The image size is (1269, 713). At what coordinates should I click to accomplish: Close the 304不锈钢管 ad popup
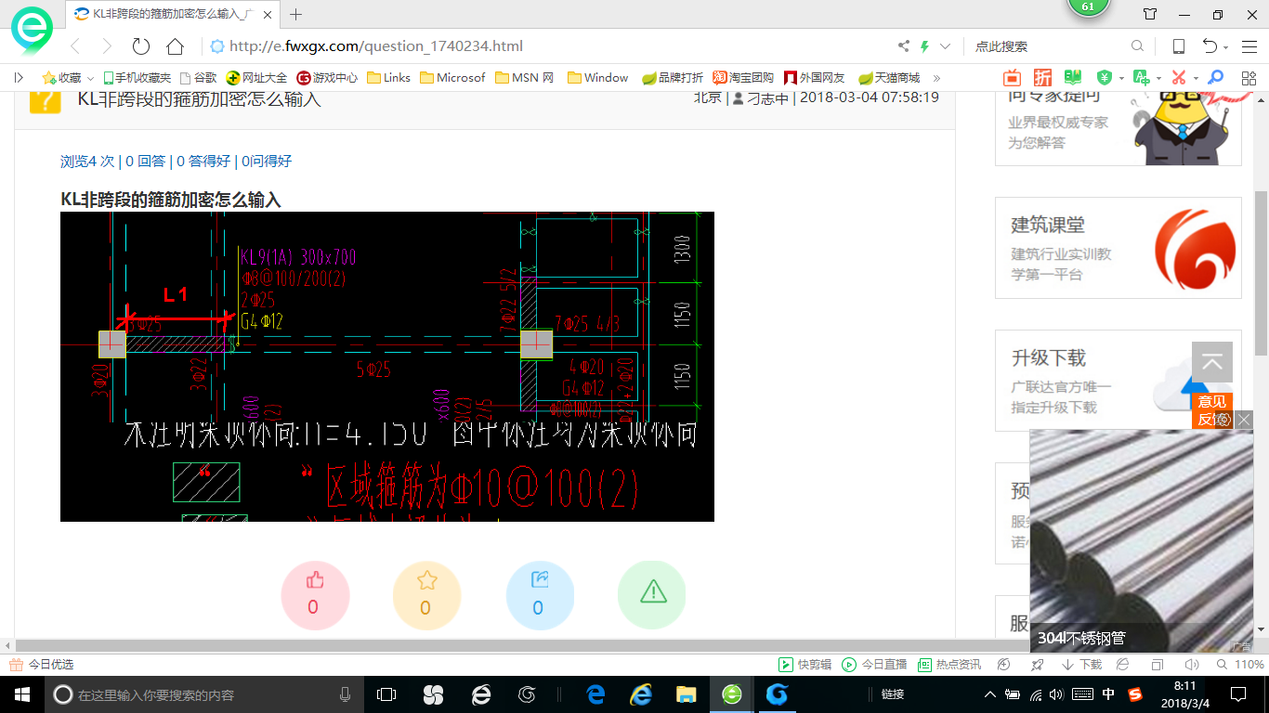[x=1243, y=420]
